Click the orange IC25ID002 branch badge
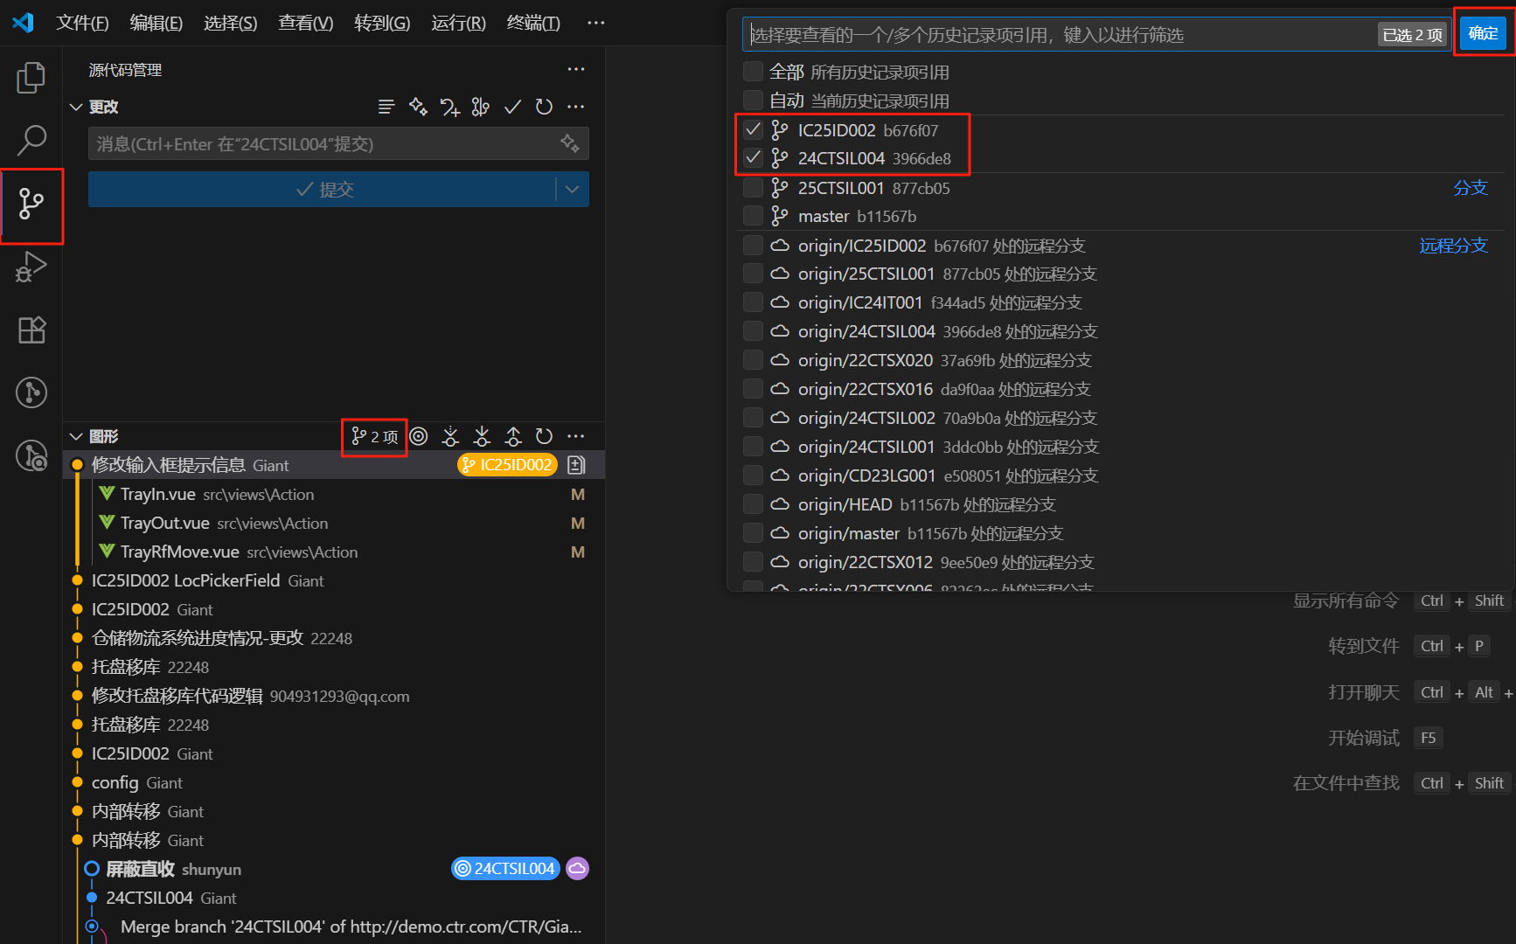Screen dimensions: 1516x944 coord(507,465)
